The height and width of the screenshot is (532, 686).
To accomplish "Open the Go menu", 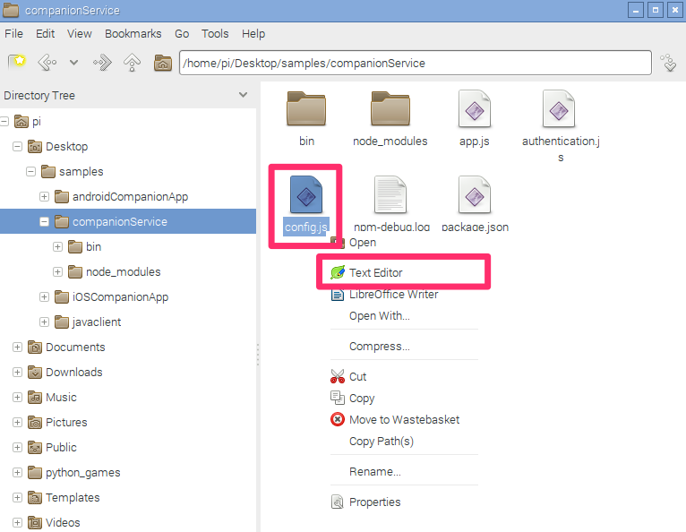I will 182,34.
